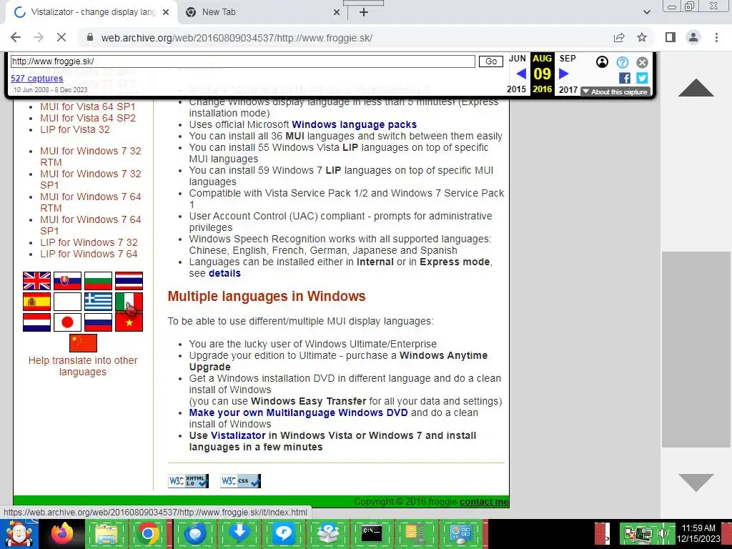Close the New Tab tab
The image size is (732, 549).
point(337,13)
